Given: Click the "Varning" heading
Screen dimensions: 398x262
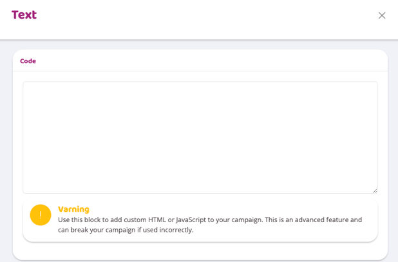Looking at the screenshot, I should (73, 209).
